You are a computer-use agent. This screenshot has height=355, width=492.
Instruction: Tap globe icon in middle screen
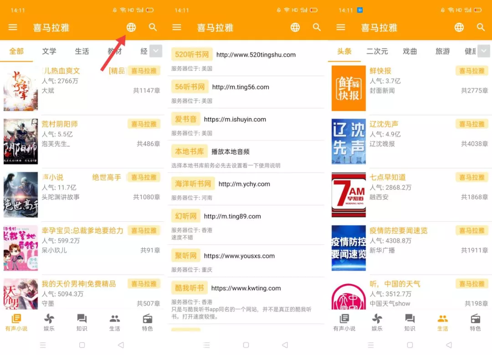(x=295, y=27)
